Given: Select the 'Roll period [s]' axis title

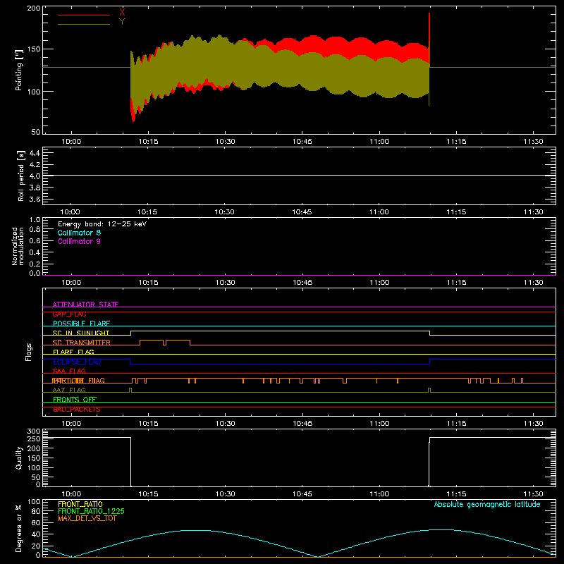Looking at the screenshot, I should [21, 176].
